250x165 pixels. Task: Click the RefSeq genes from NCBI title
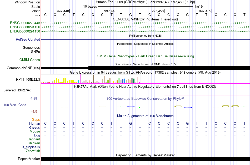(145, 36)
